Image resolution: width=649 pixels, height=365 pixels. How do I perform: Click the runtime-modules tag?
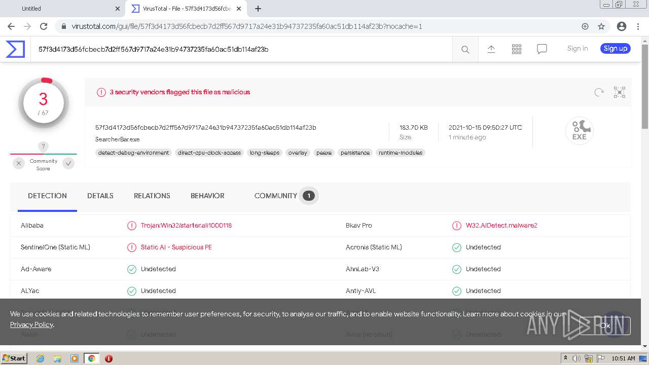[401, 153]
